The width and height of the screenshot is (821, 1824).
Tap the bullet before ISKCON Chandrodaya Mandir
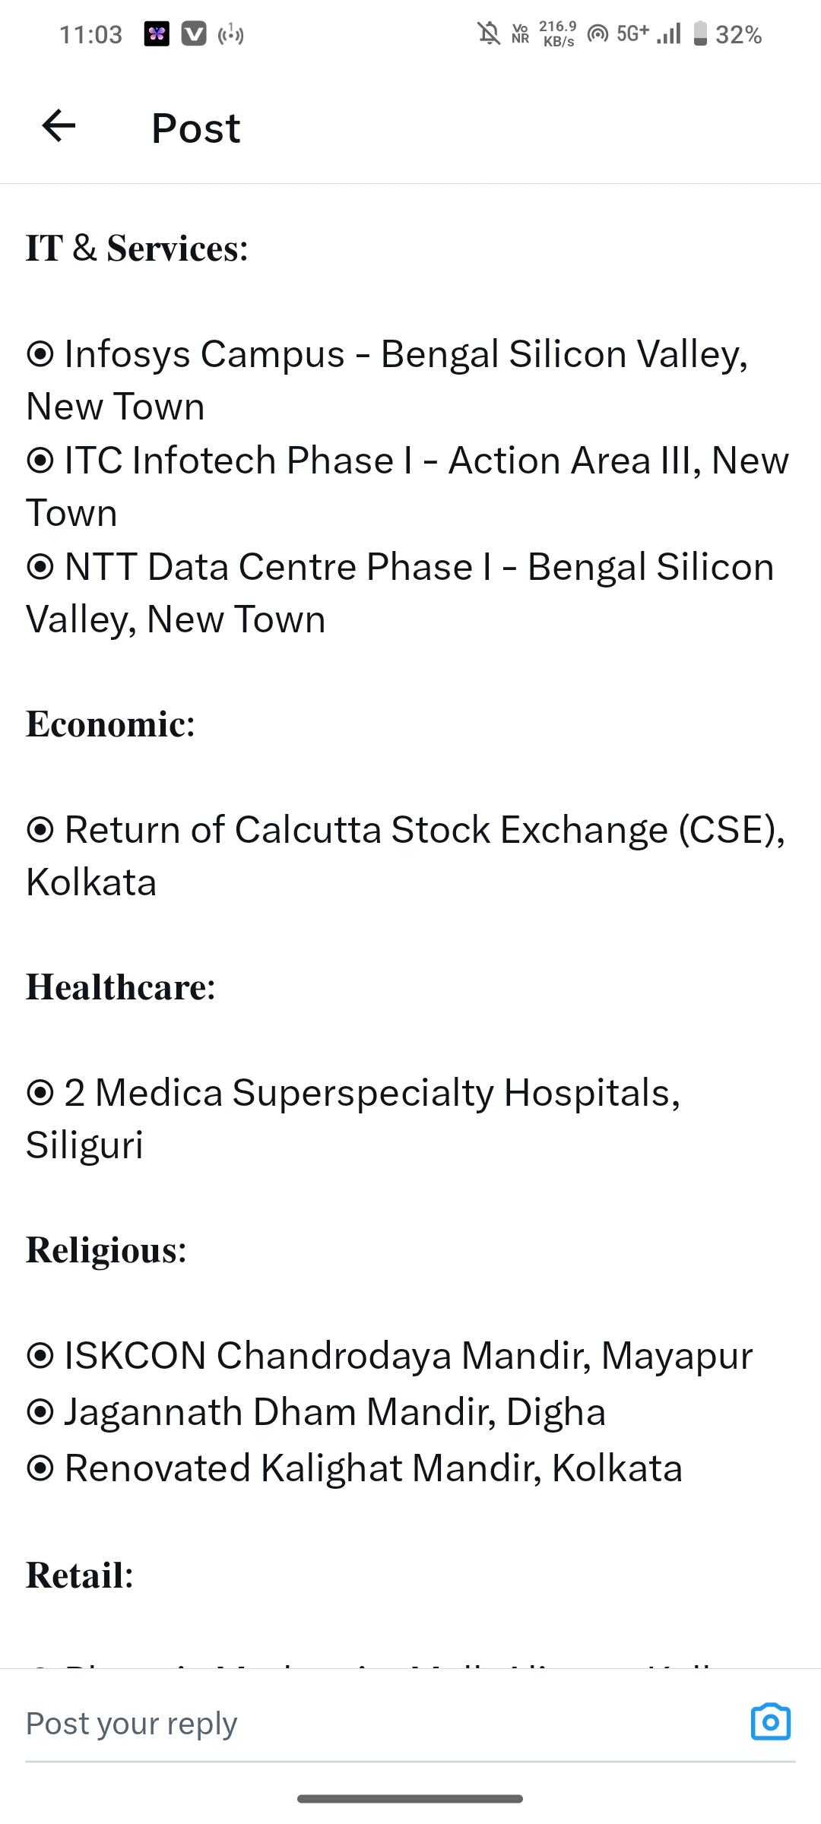coord(40,1356)
